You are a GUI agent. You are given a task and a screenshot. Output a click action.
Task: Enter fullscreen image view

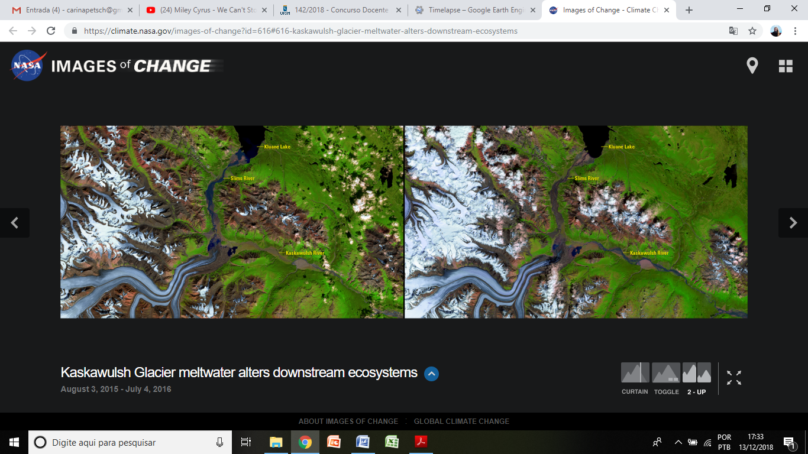pos(734,378)
